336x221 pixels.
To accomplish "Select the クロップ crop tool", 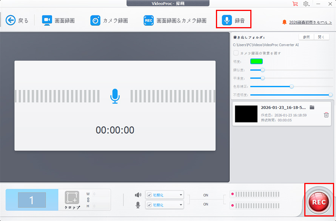I will (x=72, y=198).
